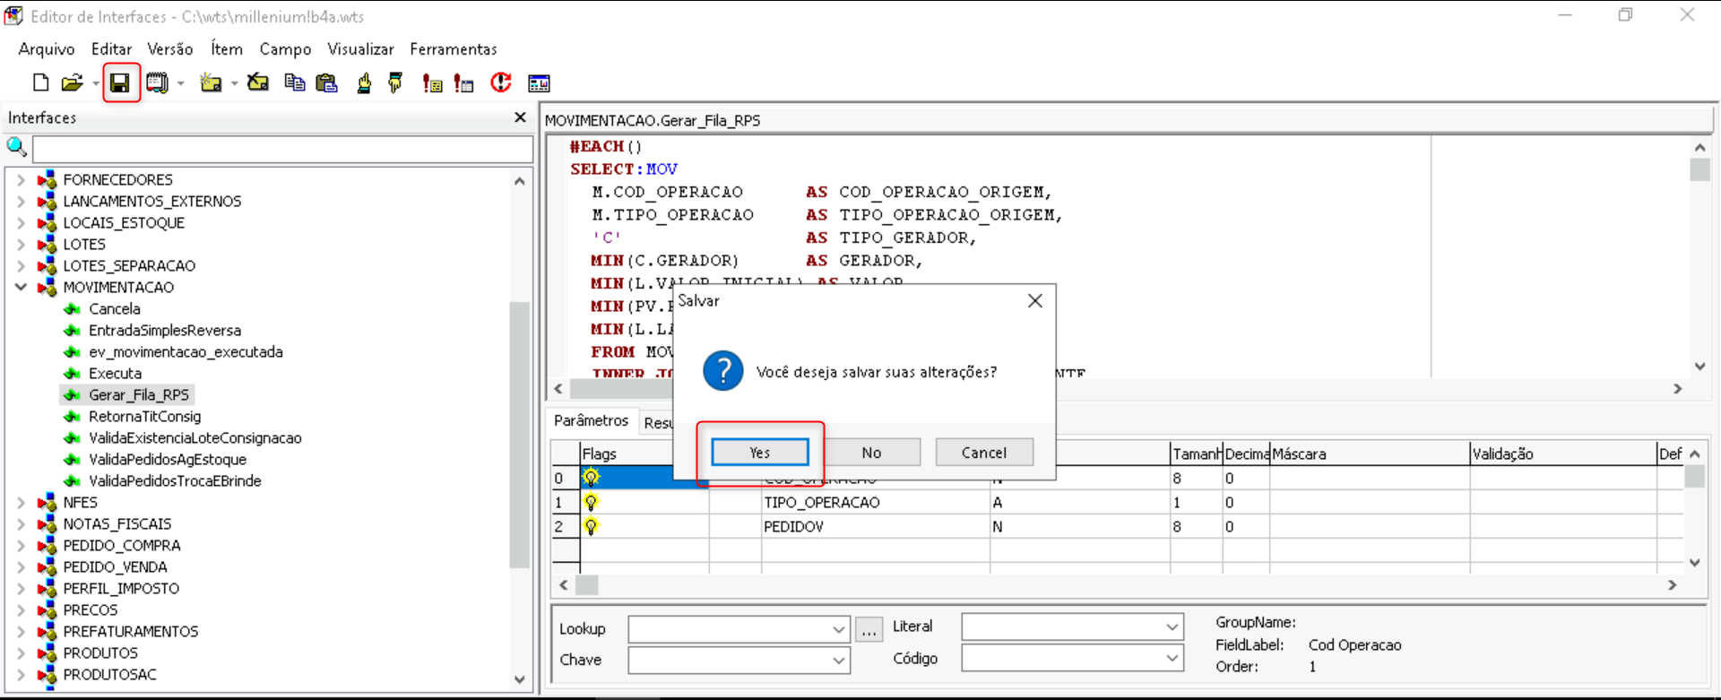This screenshot has height=700, width=1721.
Task: Click the Open folder toolbar icon
Action: 72,83
